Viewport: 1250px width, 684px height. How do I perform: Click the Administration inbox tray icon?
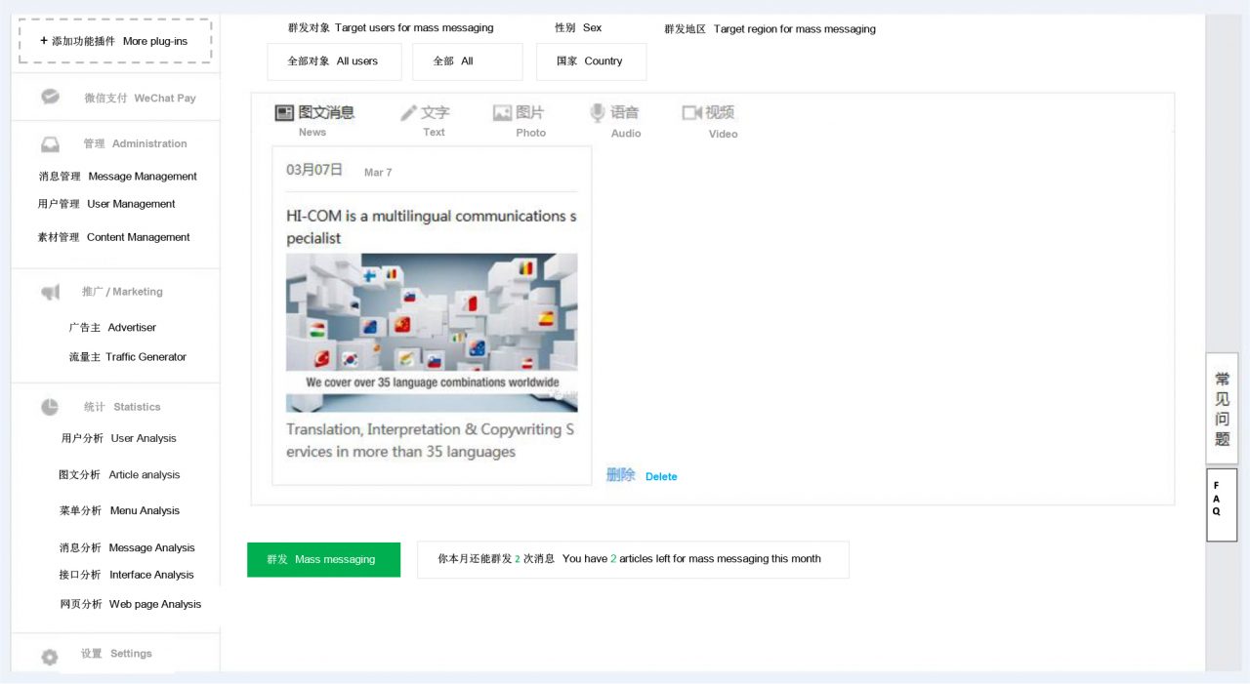50,144
